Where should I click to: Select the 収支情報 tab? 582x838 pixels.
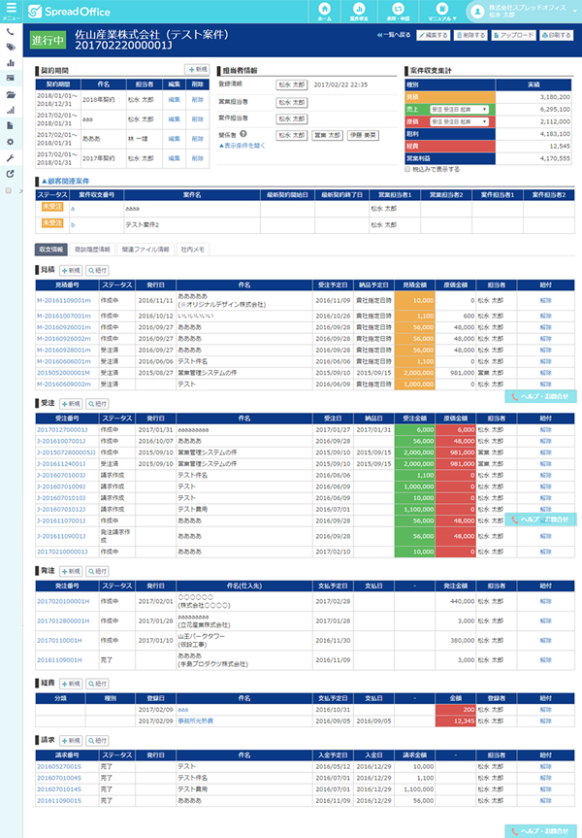(51, 250)
